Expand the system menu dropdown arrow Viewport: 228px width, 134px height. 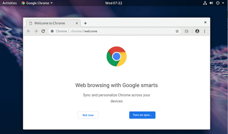223,3
